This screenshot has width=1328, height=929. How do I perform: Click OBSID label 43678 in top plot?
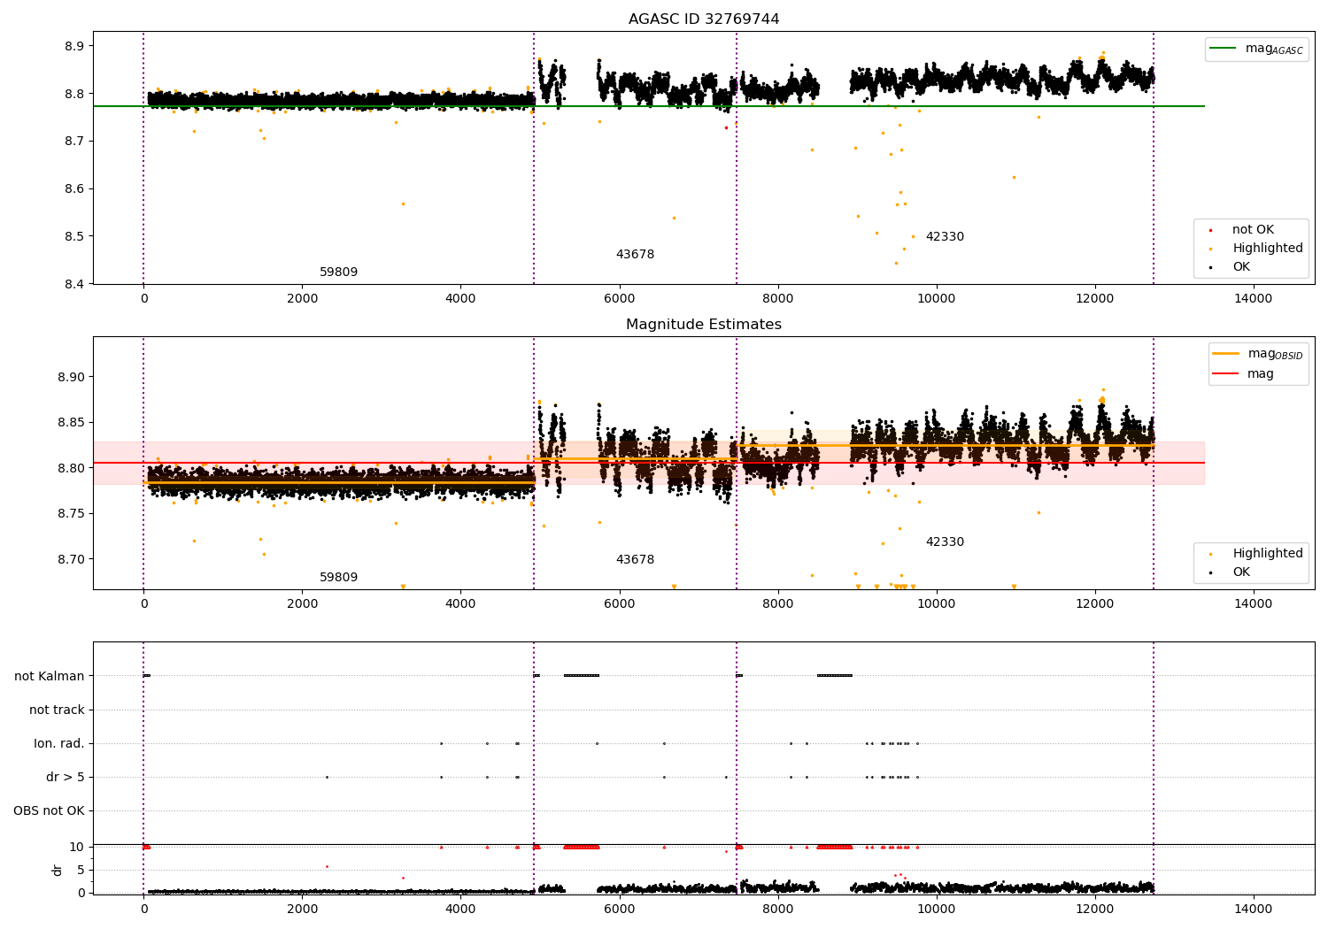635,255
